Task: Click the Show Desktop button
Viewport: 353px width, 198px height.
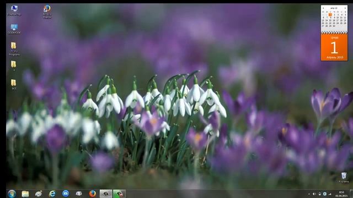Action: point(351,194)
